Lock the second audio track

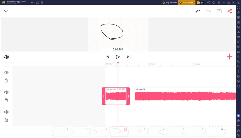click(x=6, y=100)
